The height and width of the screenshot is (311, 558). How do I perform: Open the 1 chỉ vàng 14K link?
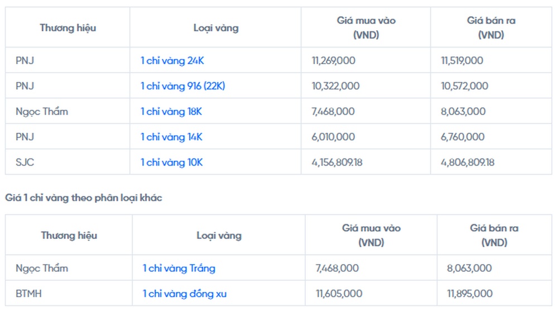point(171,137)
